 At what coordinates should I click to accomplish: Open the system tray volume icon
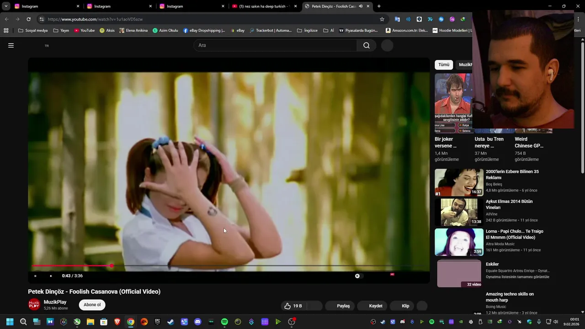555,322
